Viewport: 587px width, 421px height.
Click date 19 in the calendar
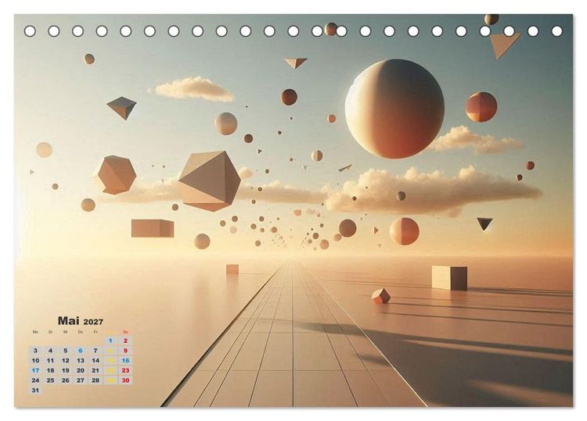(66, 370)
